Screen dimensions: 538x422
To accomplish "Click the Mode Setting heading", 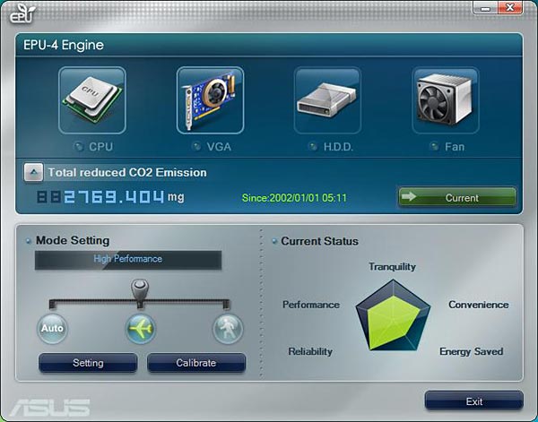I will [73, 241].
